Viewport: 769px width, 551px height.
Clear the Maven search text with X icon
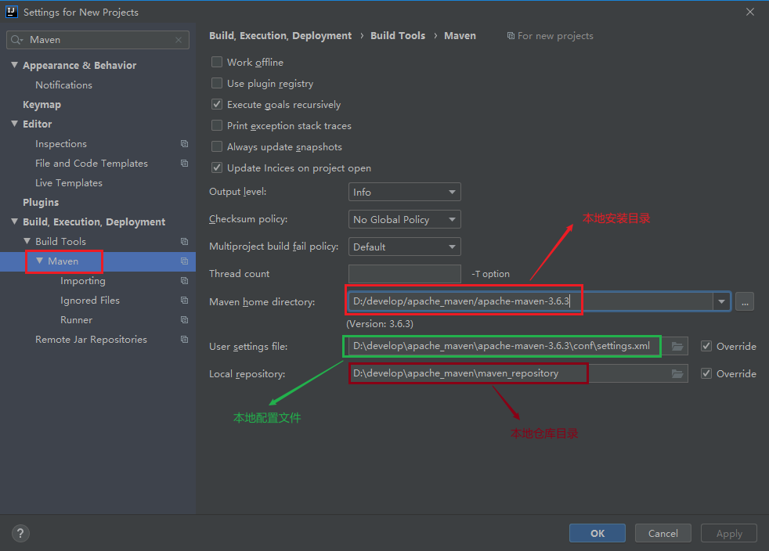pyautogui.click(x=179, y=40)
